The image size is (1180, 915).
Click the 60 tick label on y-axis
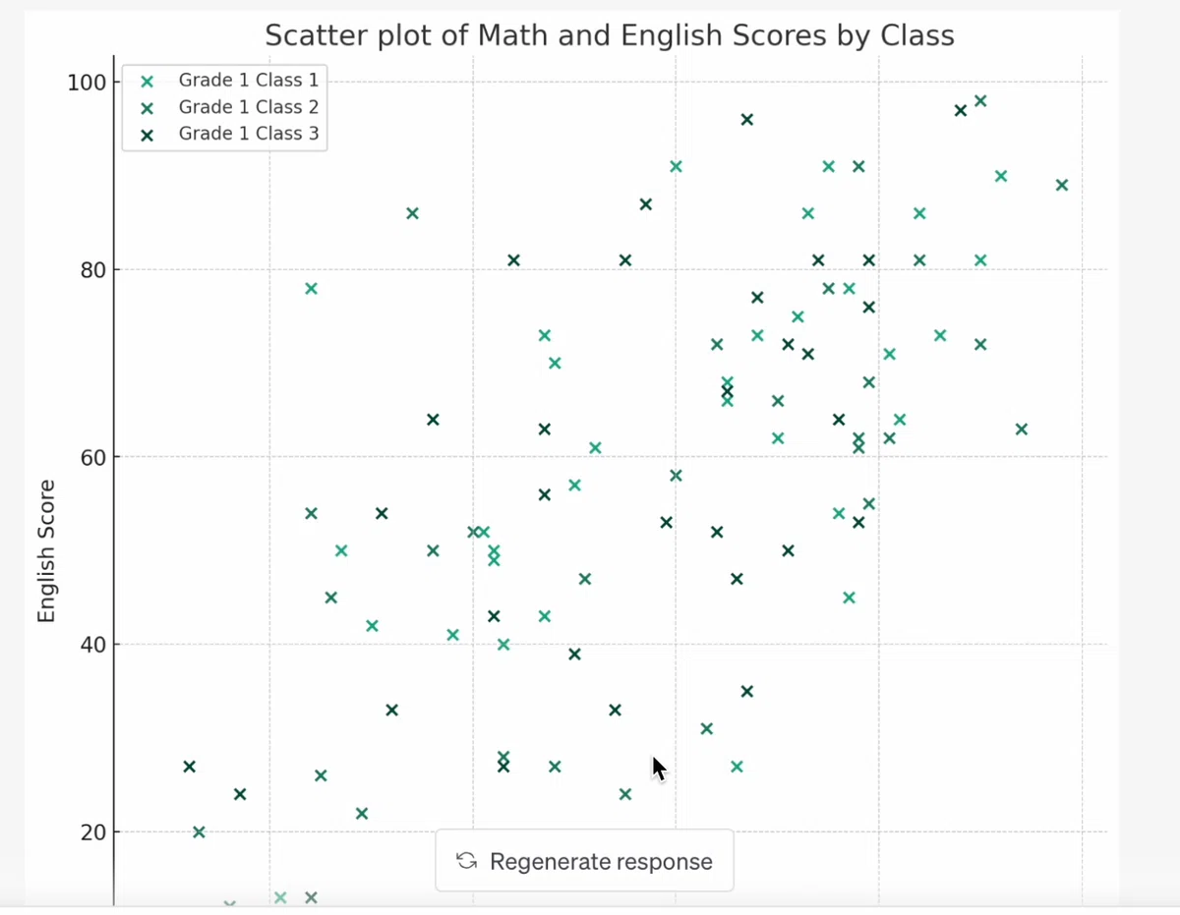[91, 457]
